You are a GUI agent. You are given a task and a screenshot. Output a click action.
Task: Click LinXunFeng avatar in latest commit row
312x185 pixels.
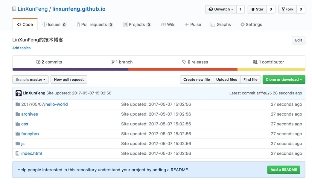point(19,93)
